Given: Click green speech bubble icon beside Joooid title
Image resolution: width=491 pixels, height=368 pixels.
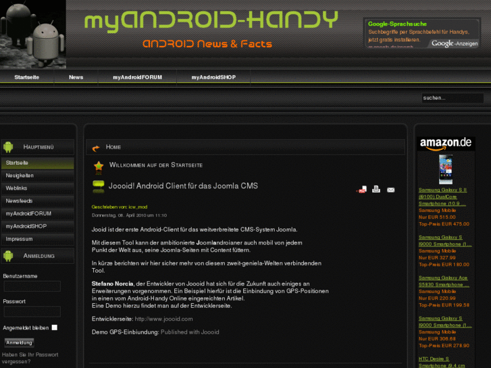Looking at the screenshot, I should point(99,186).
